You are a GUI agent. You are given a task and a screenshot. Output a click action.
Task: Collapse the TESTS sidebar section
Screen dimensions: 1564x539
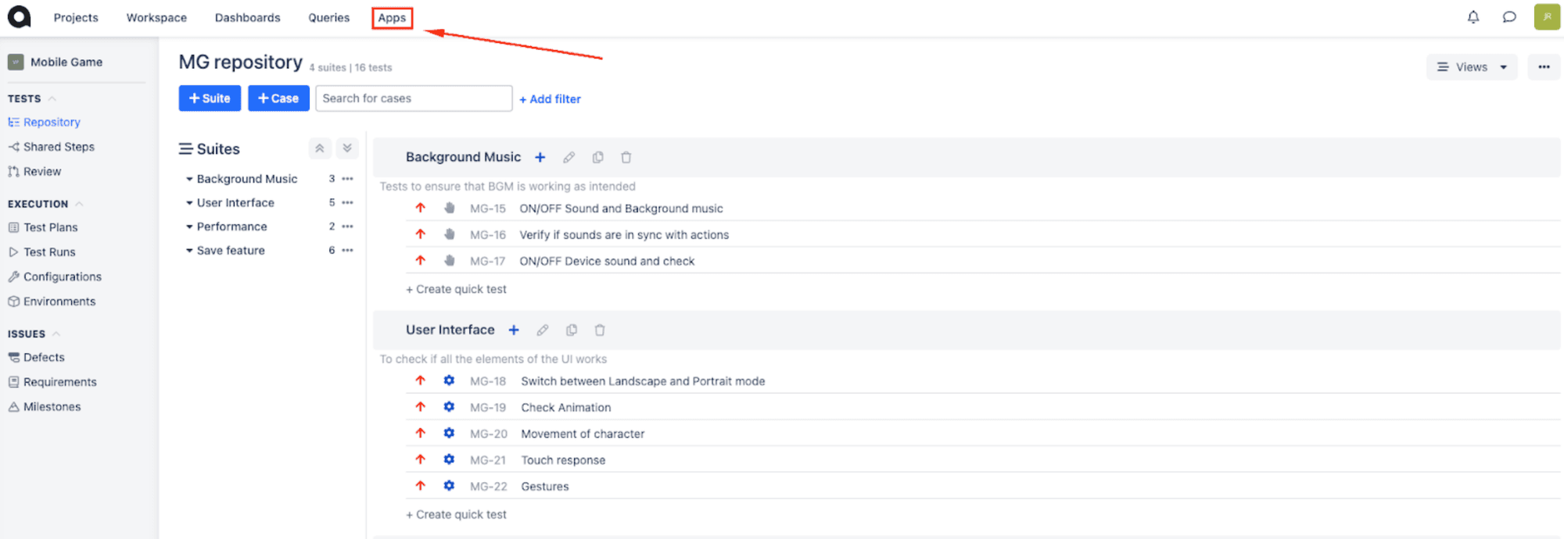point(52,99)
